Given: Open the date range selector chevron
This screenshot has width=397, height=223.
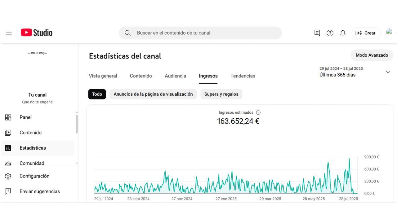Looking at the screenshot, I should click(388, 72).
